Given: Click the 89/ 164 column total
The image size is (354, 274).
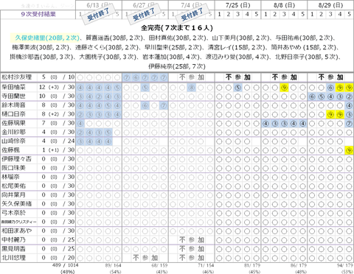Looking at the screenshot, I should [113, 265].
